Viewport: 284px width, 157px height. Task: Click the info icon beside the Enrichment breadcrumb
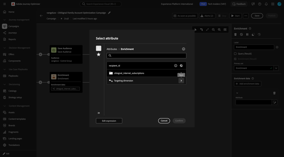point(184,49)
